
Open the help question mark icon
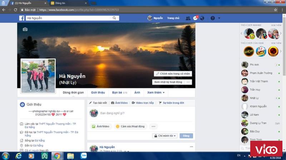click(x=212, y=18)
